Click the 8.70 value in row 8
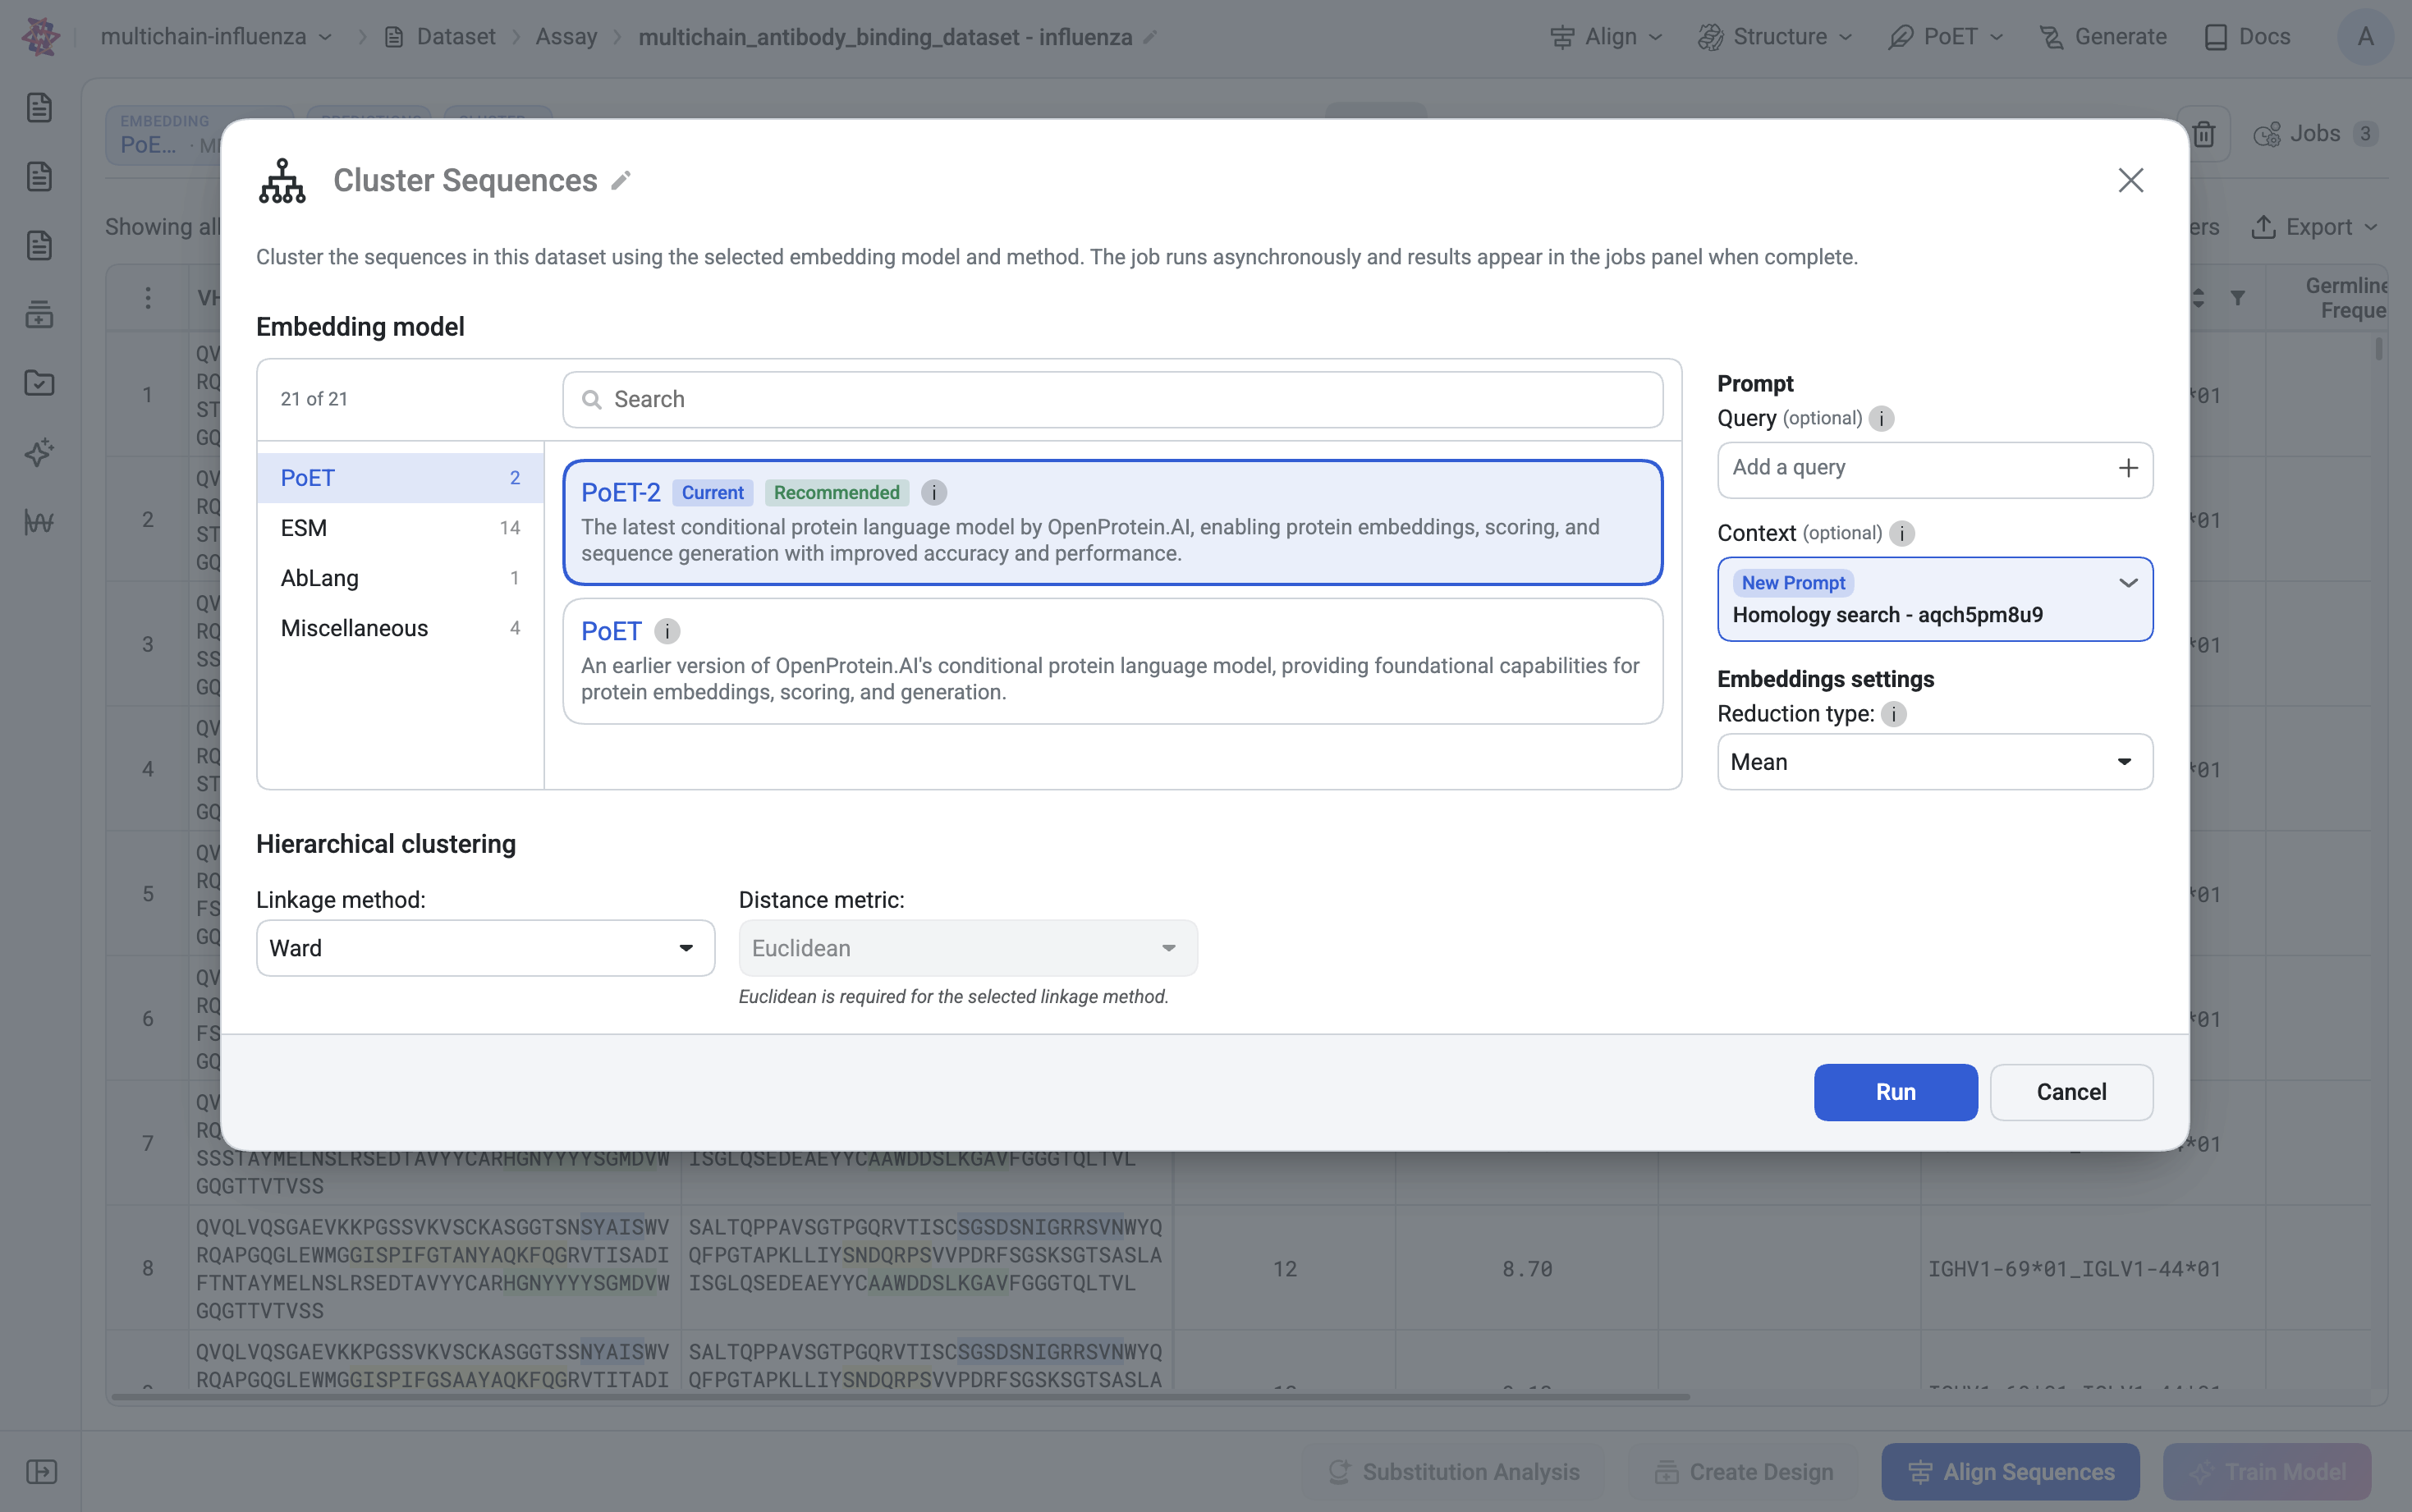The width and height of the screenshot is (2412, 1512). [x=1527, y=1269]
